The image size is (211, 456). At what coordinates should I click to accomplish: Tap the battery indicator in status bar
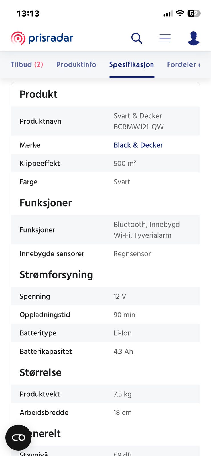(x=194, y=13)
